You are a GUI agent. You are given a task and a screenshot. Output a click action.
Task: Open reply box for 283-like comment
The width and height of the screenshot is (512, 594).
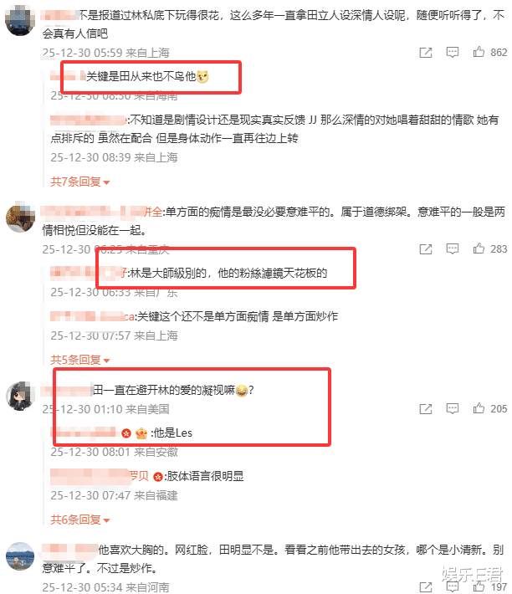coord(452,248)
